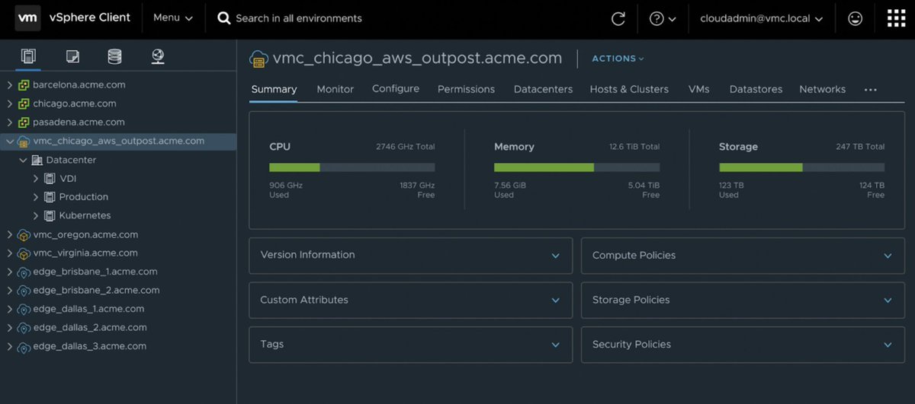Switch to the Permissions tab

(466, 89)
